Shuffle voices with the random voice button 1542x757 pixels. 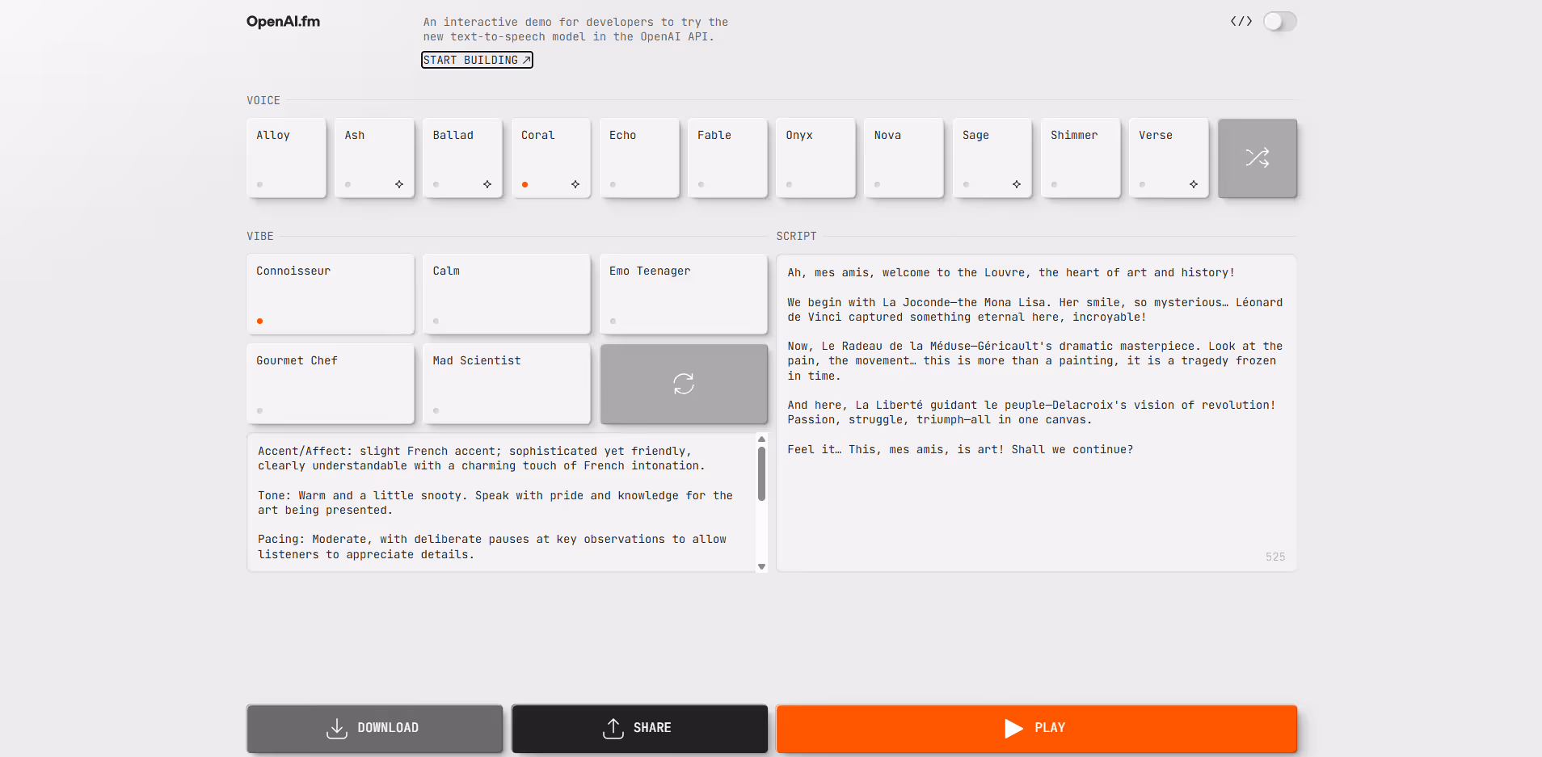(x=1257, y=158)
